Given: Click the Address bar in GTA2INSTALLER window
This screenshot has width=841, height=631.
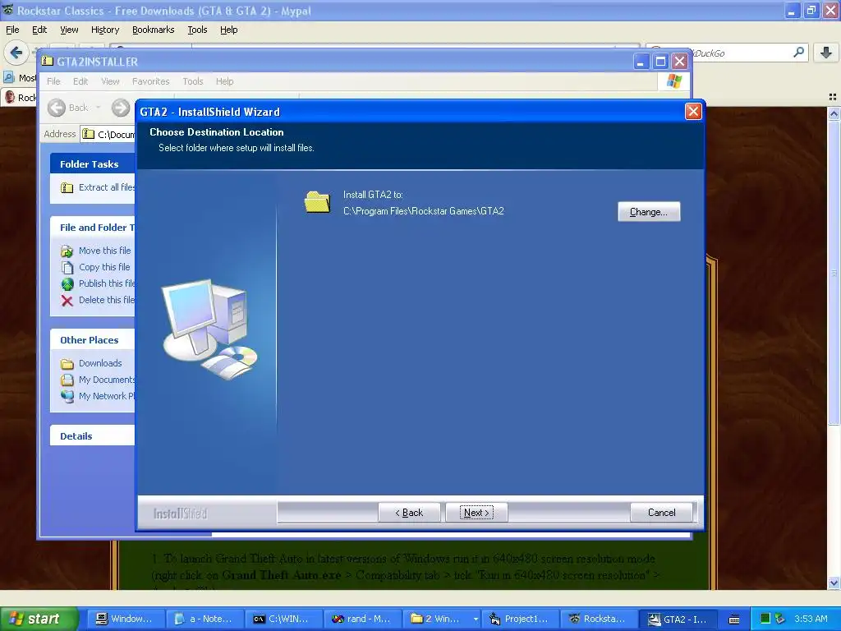Looking at the screenshot, I should (x=108, y=134).
